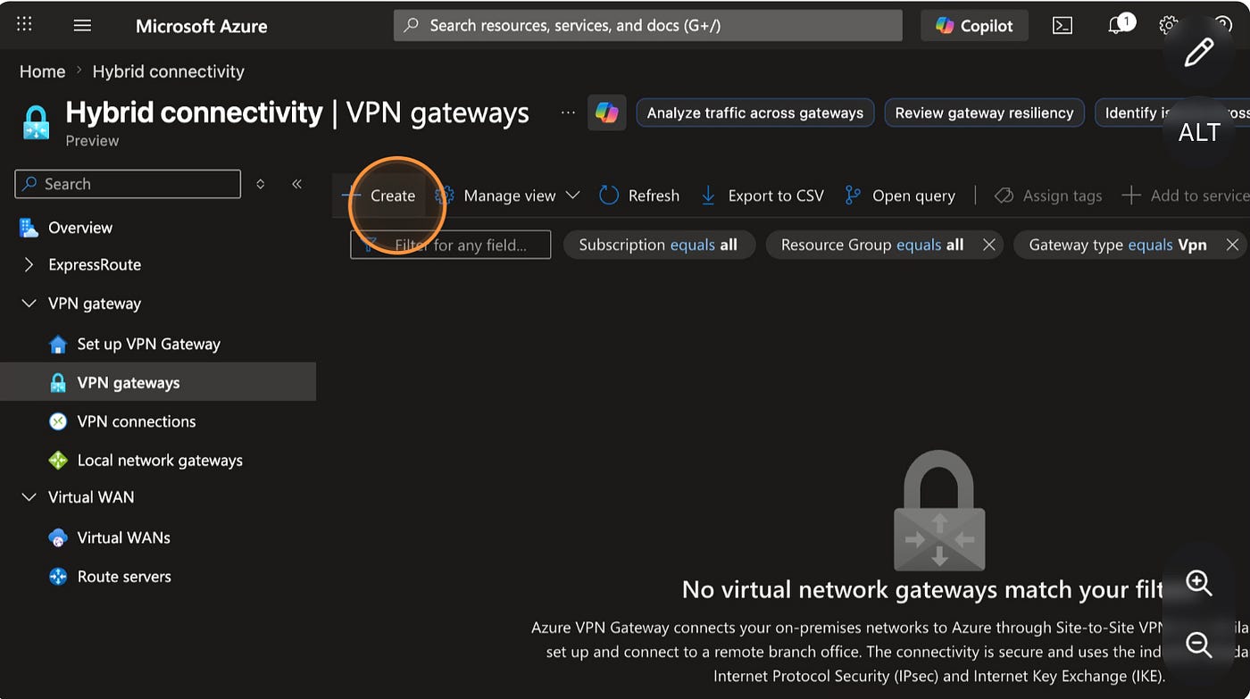Click the Home breadcrumb link

pos(42,71)
